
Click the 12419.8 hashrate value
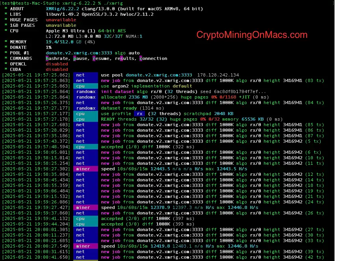click(x=160, y=246)
